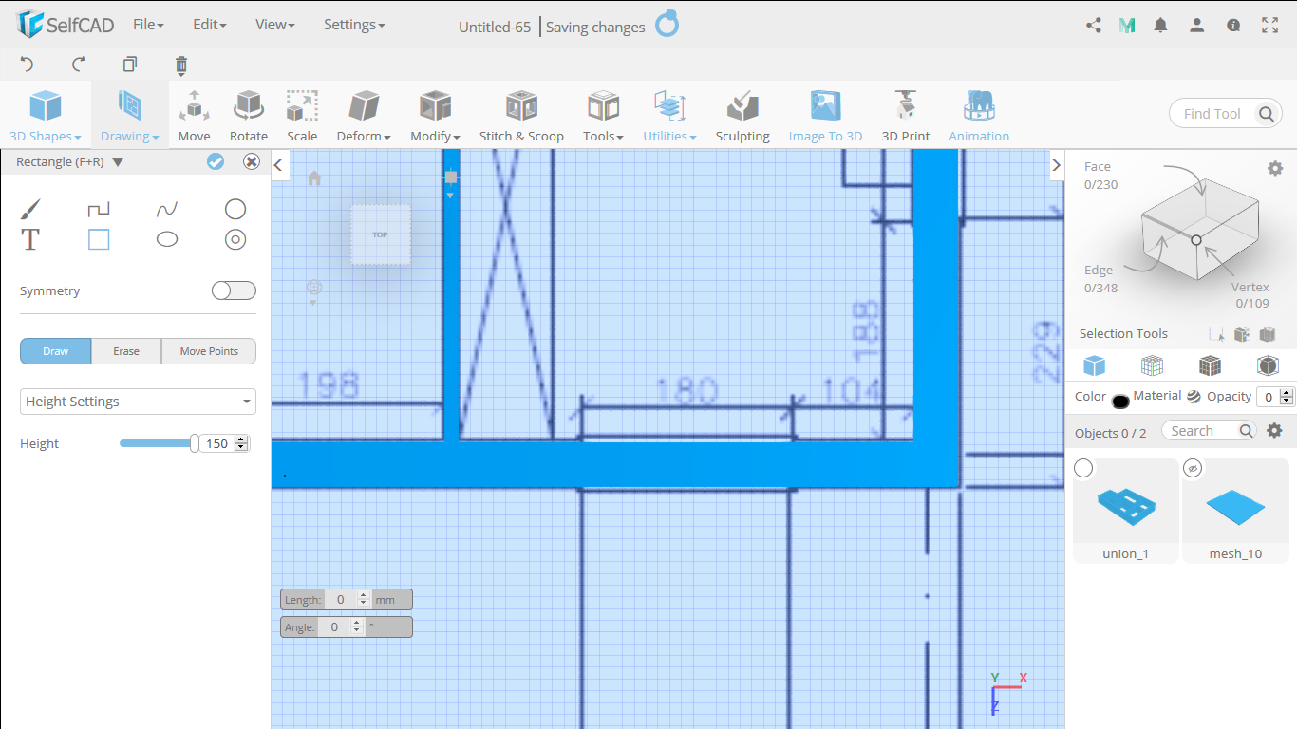
Task: Switch to Move Points mode
Action: [209, 351]
